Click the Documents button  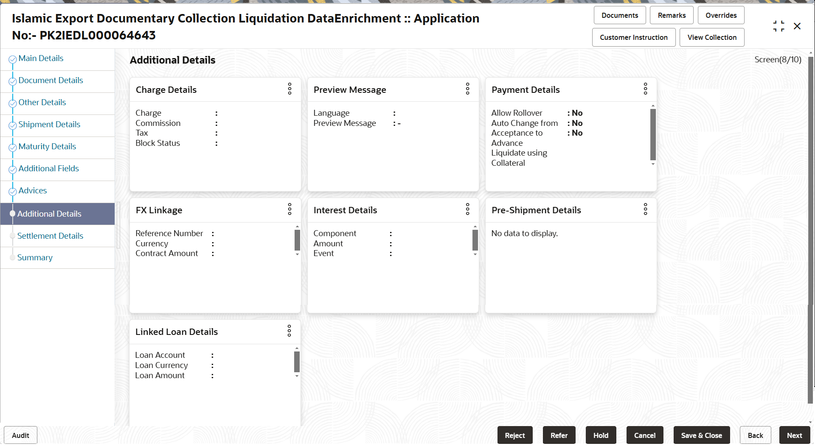tap(620, 15)
